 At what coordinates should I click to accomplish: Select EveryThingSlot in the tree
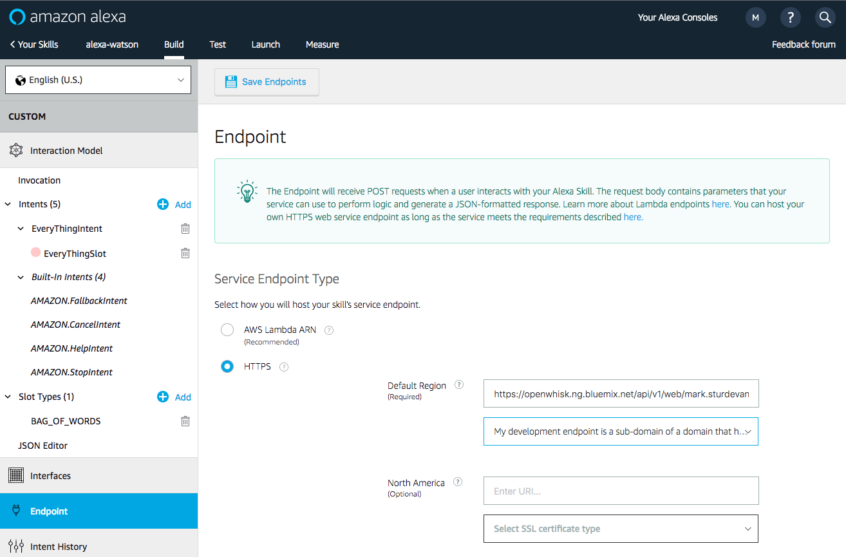[x=75, y=254]
